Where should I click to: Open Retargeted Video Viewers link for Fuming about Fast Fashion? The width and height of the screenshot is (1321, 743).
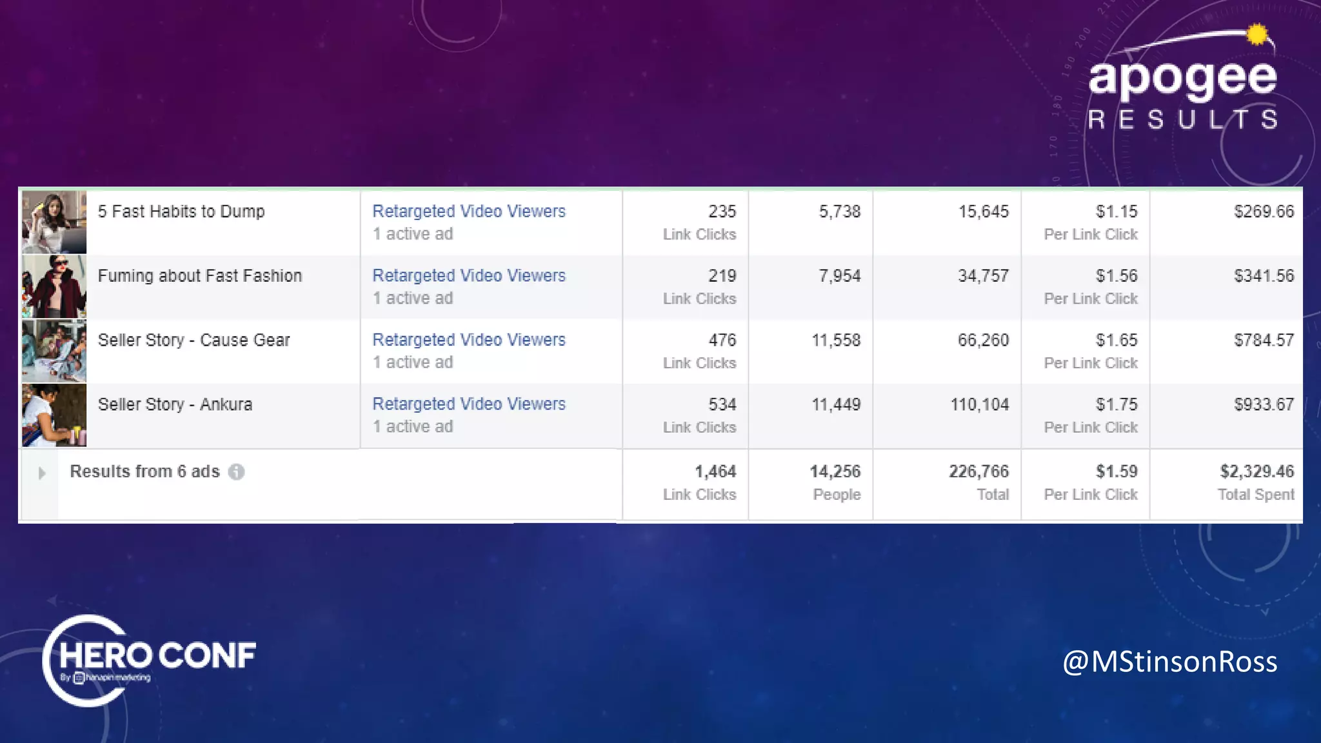468,276
